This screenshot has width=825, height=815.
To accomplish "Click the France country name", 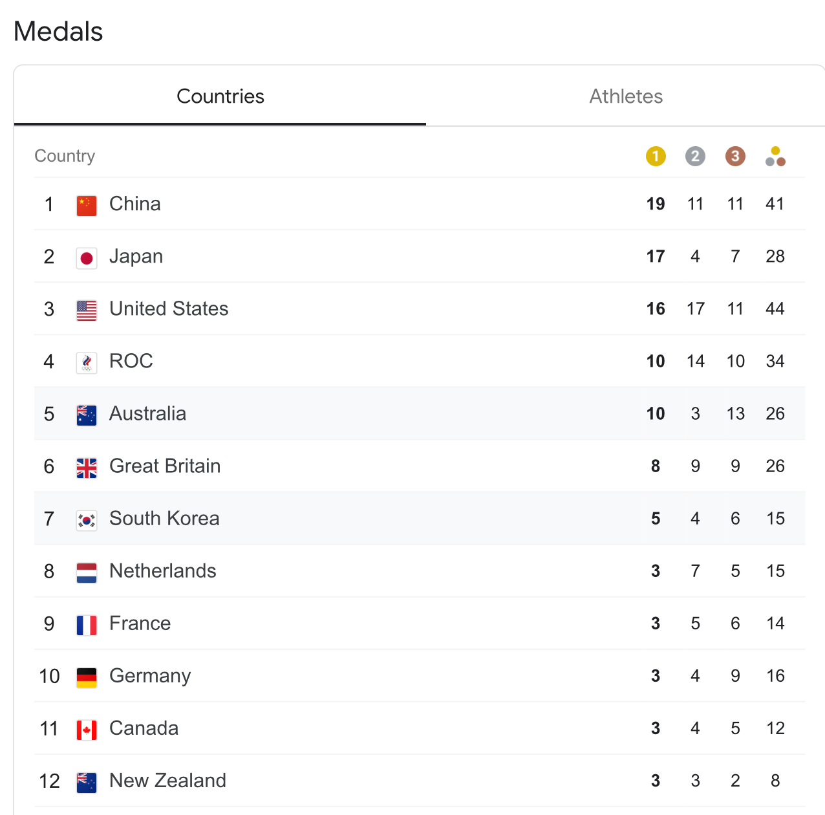I will 140,623.
